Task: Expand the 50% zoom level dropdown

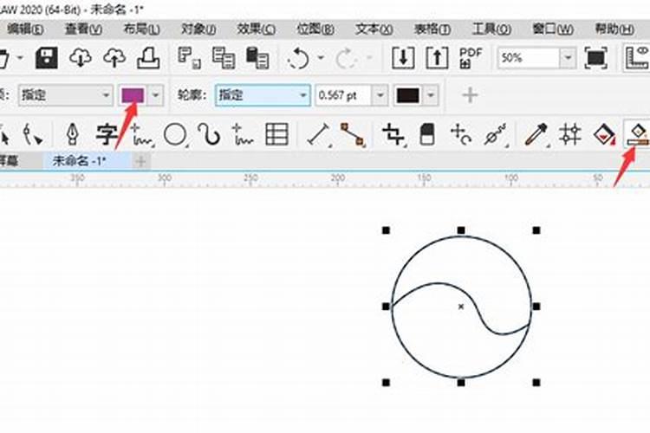Action: 568,58
